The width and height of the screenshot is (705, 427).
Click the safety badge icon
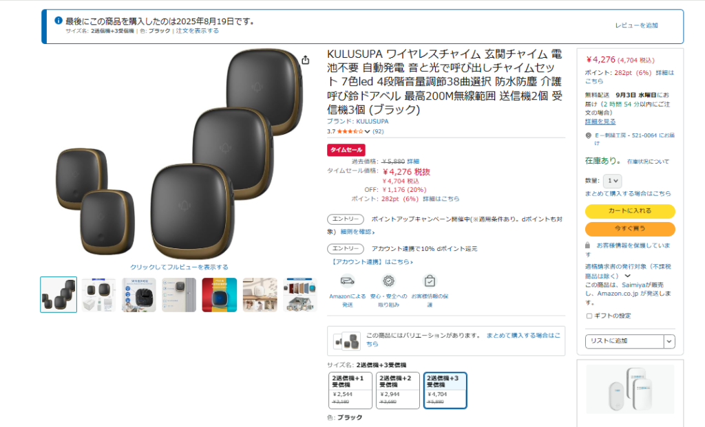click(x=388, y=281)
